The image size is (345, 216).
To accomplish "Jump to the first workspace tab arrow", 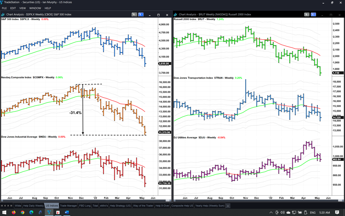I will [2, 206].
